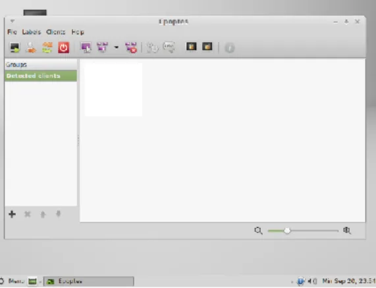Viewport: 376px width, 288px height.
Task: Click the Boot/session start toolbar icon
Action: coord(15,47)
